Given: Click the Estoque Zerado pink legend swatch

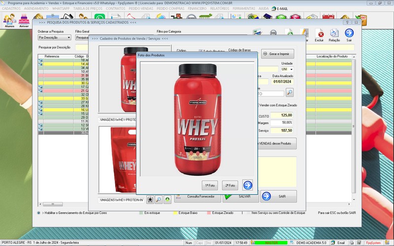Looking at the screenshot, I should tap(209, 213).
